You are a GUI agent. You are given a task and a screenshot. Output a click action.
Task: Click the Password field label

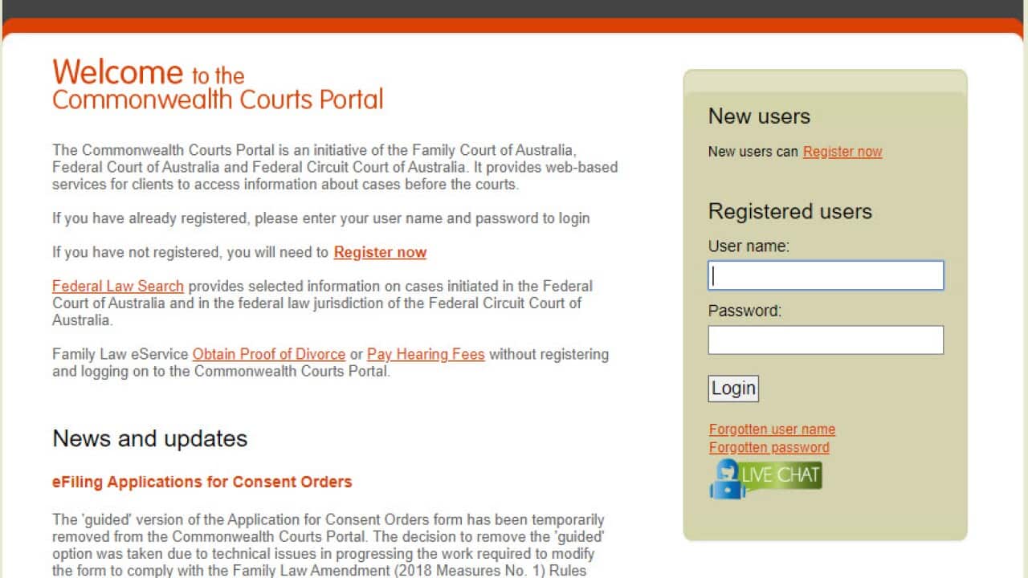point(744,311)
